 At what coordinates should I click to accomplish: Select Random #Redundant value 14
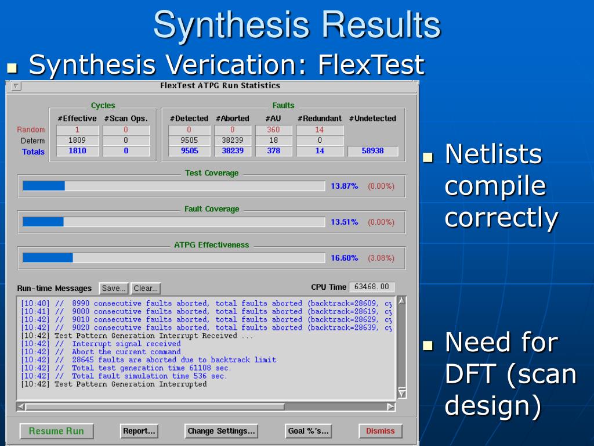pos(320,130)
